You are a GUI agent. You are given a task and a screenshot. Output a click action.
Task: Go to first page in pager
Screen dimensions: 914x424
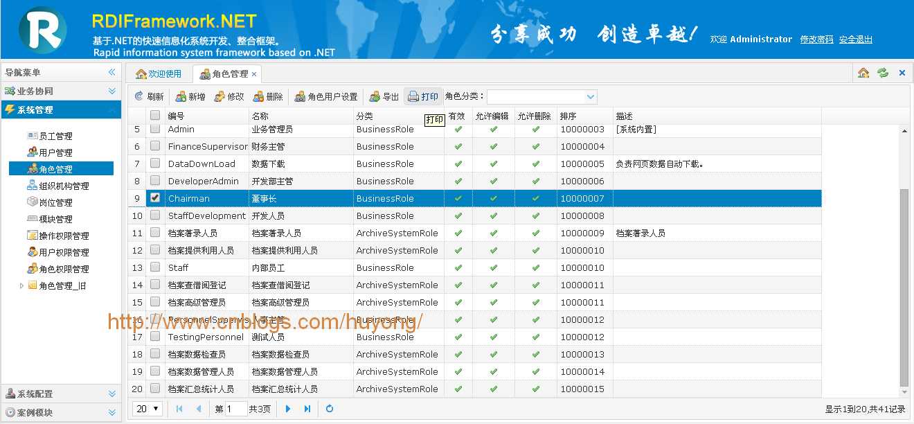click(x=179, y=409)
